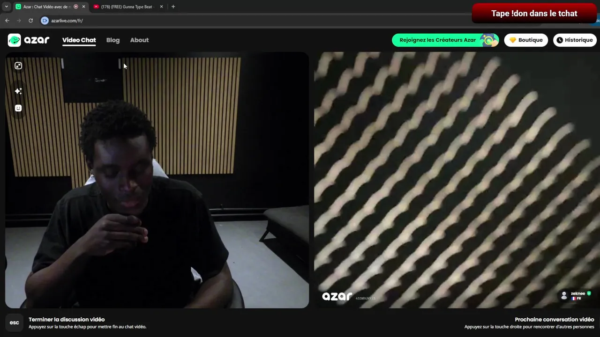
Task: Click the Azar watermark on partner video
Action: click(337, 296)
